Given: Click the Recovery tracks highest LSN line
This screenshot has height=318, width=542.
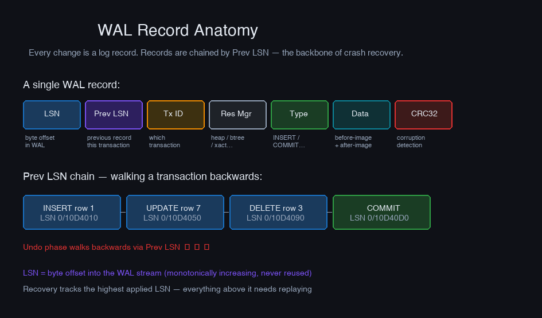Looking at the screenshot, I should [167, 289].
